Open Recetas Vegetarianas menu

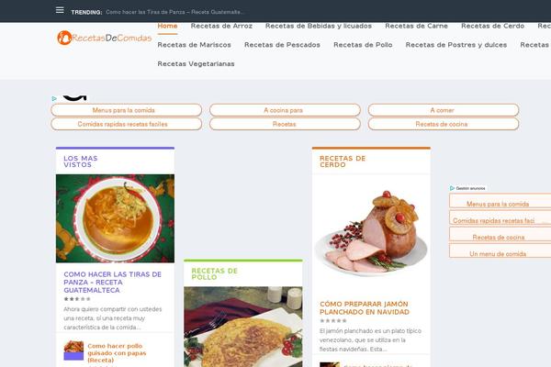[x=197, y=64]
